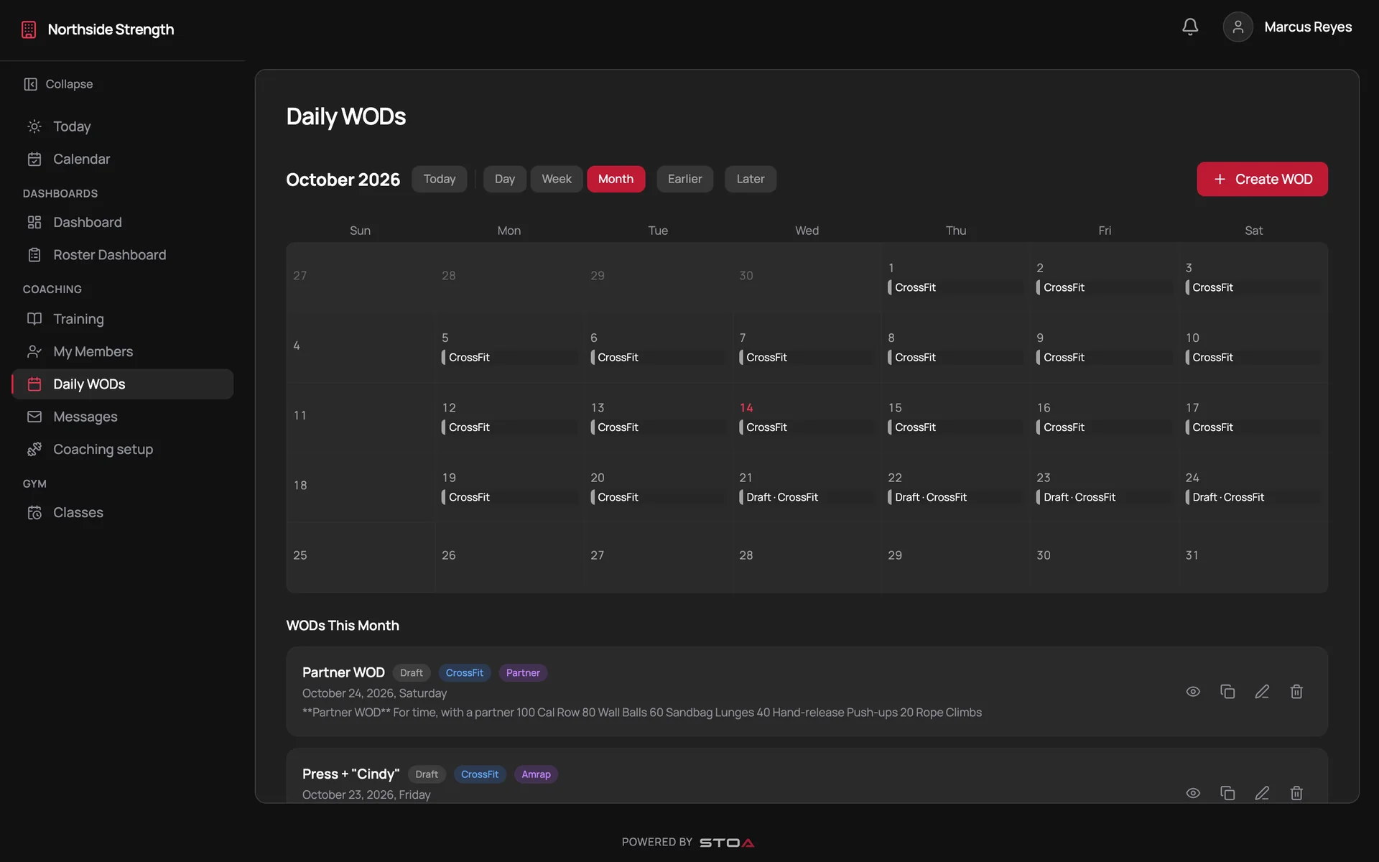Open Draft CrossFit WOD on October 24
1379x862 pixels.
coord(1253,497)
